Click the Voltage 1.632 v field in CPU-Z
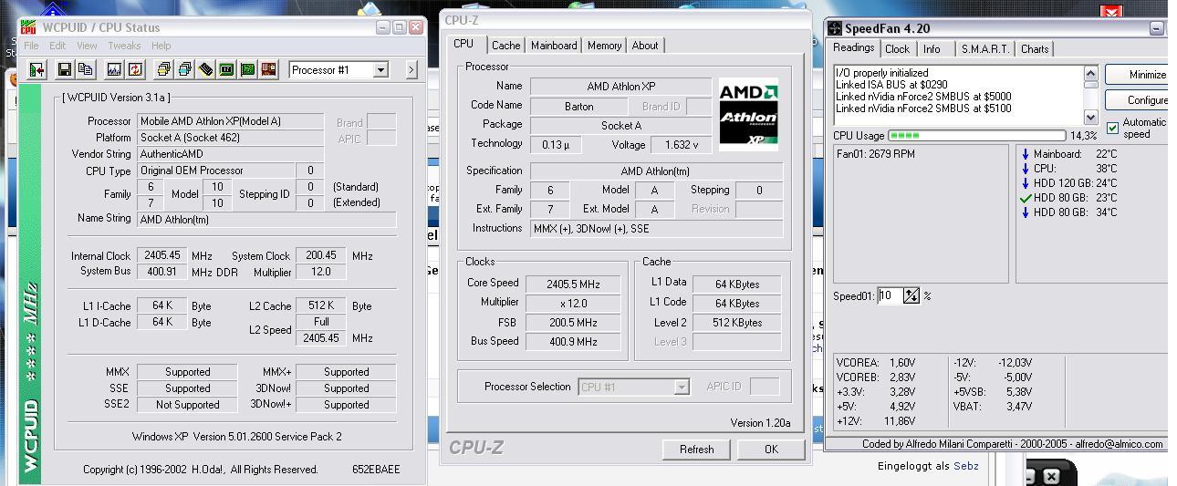This screenshot has width=1177, height=486. (682, 144)
